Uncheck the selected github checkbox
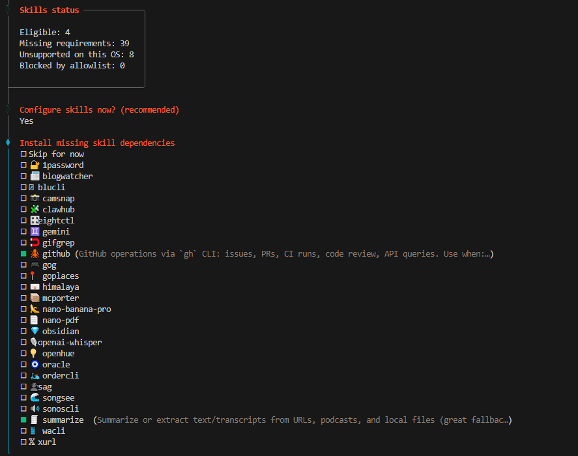 pos(23,253)
